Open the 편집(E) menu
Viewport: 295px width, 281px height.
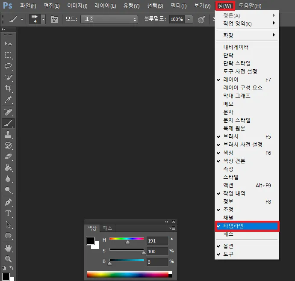pyautogui.click(x=52, y=6)
